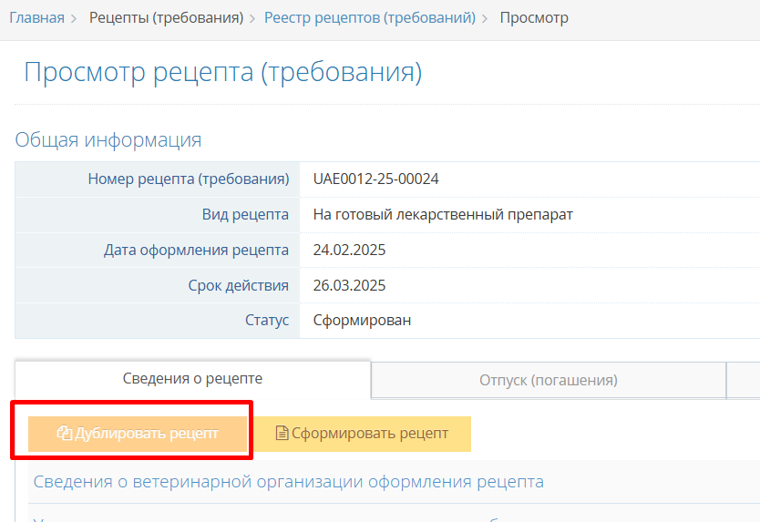Click the status value Сформирован
This screenshot has height=522, width=760.
tap(362, 321)
